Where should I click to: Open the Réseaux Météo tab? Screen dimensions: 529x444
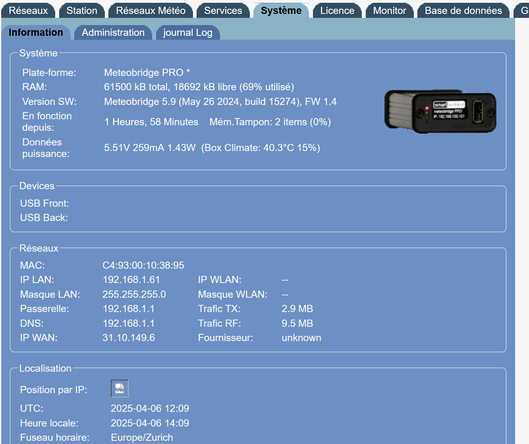point(151,11)
